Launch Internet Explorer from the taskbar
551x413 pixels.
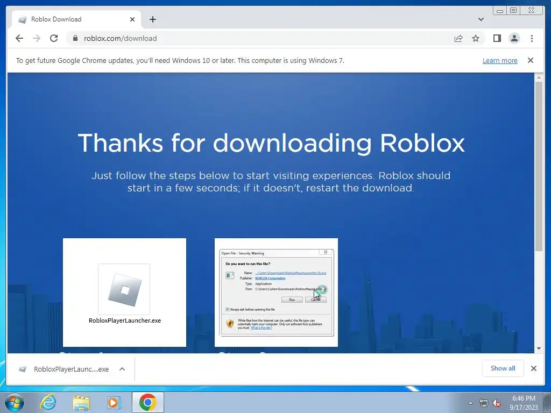(x=48, y=402)
